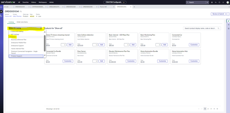Select Product Support option
This screenshot has height=113, width=230.
[26, 56]
